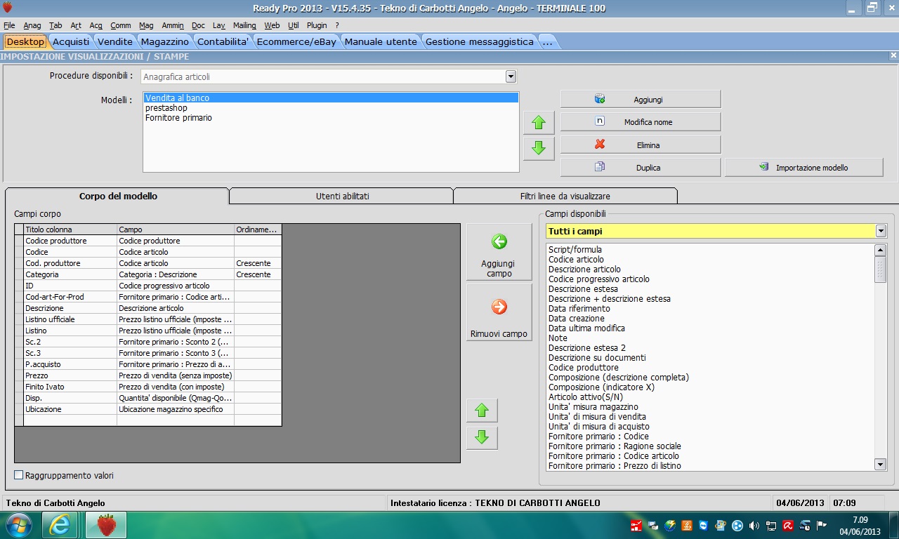Screen dimensions: 899x539
Task: Toggle Raggruppamento valori checkbox
Action: coord(19,475)
